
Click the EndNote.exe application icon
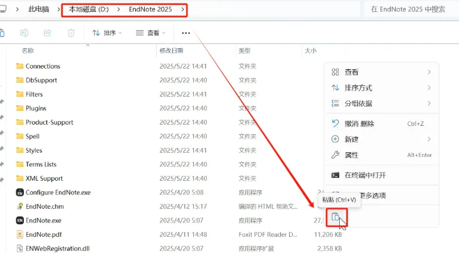tap(20, 220)
